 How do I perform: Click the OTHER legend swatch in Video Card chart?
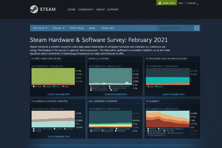(x=34, y=86)
